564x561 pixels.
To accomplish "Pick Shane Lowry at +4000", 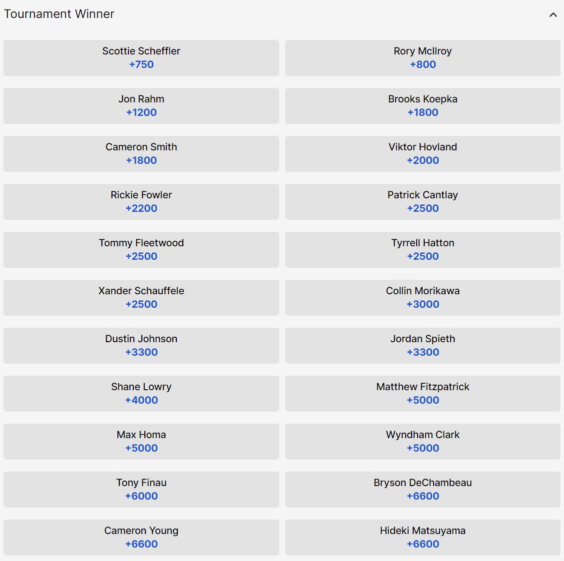I will coord(141,394).
